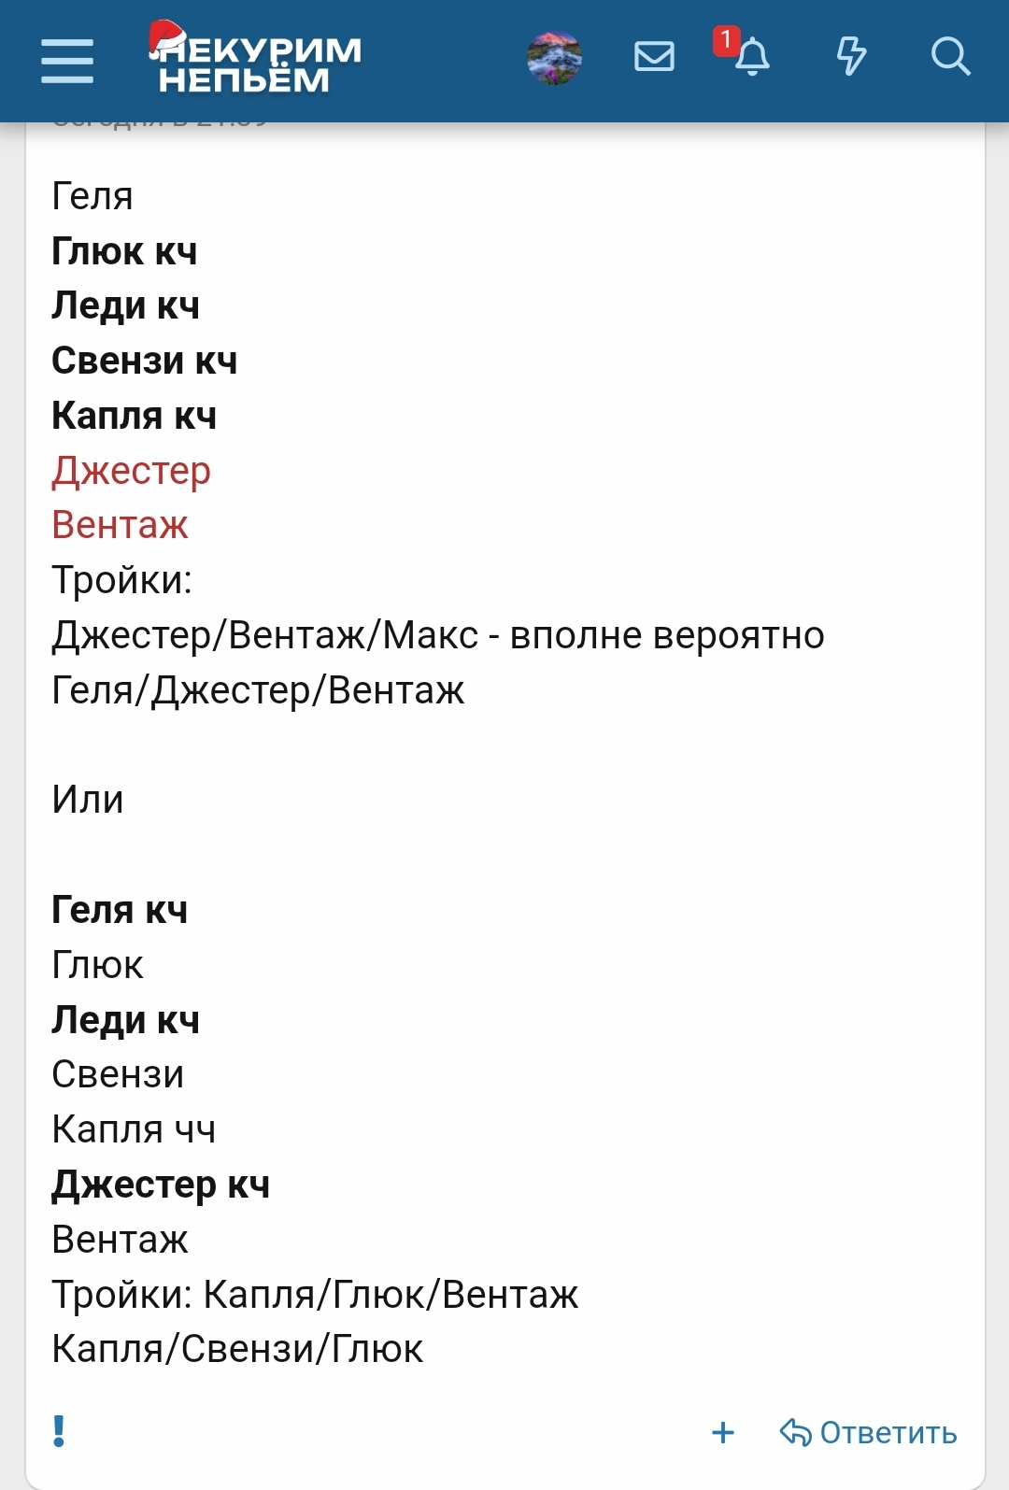Click the word Или between the lists
This screenshot has width=1009, height=1490.
click(x=88, y=800)
